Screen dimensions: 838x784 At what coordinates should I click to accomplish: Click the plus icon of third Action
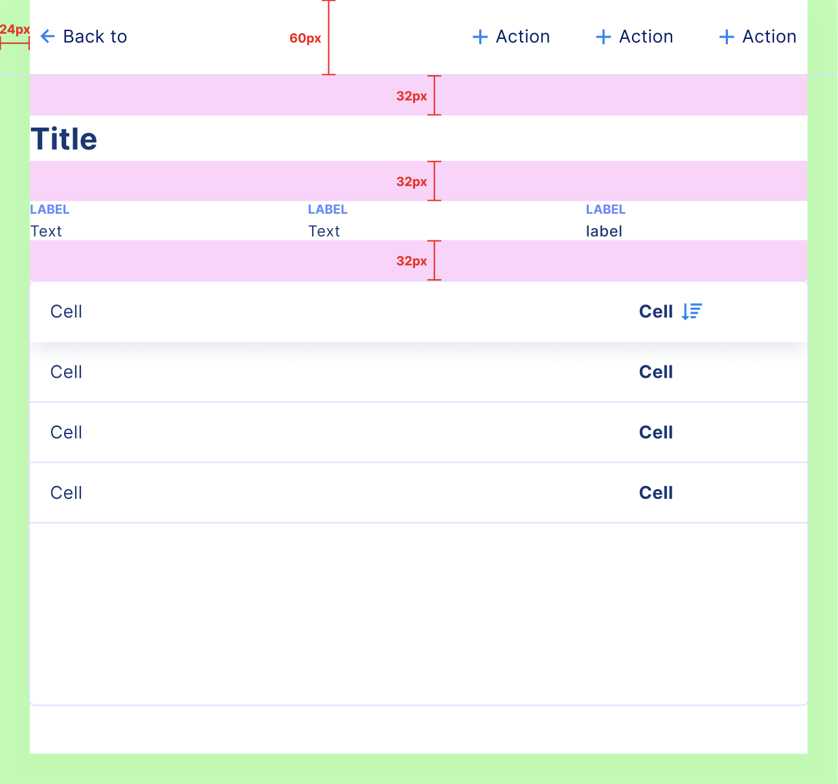tap(727, 37)
